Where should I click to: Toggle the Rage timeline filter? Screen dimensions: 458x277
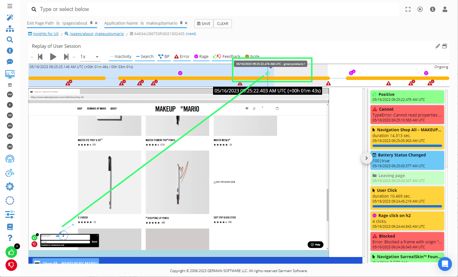[x=201, y=57]
